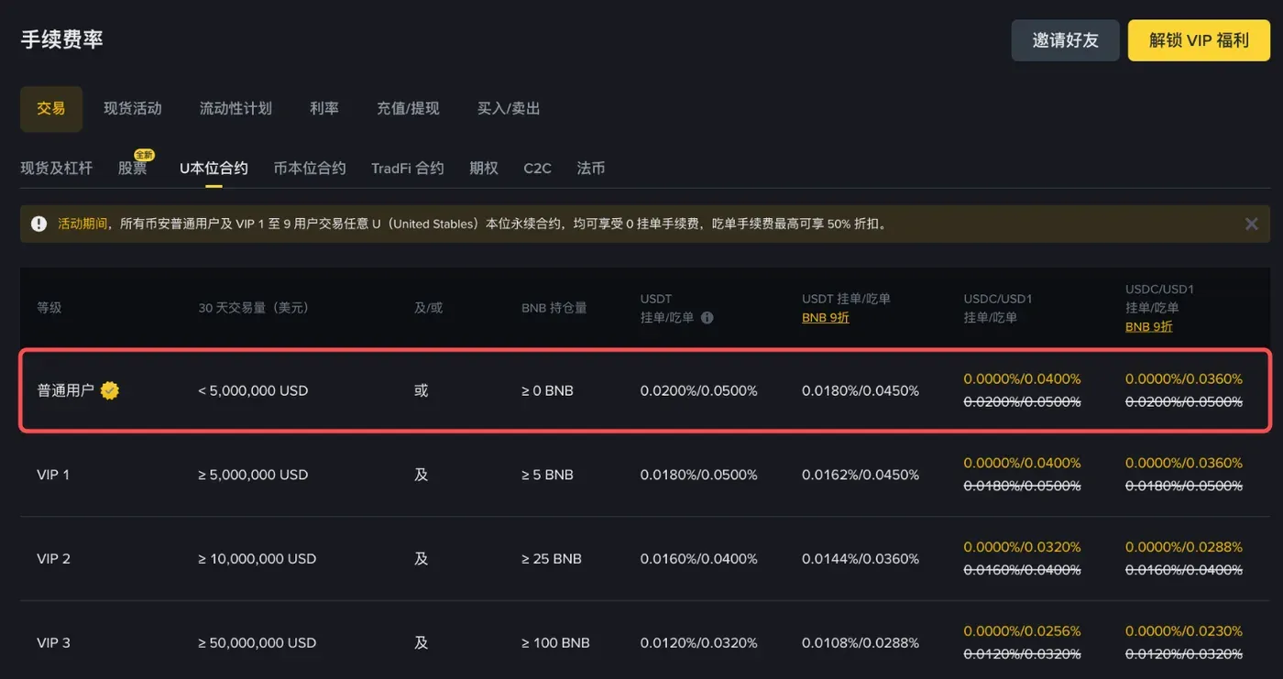Viewport: 1283px width, 679px height.
Task: Click the 0.0000%/0.0256% discounted fee for VIP 3
Action: pos(1023,631)
